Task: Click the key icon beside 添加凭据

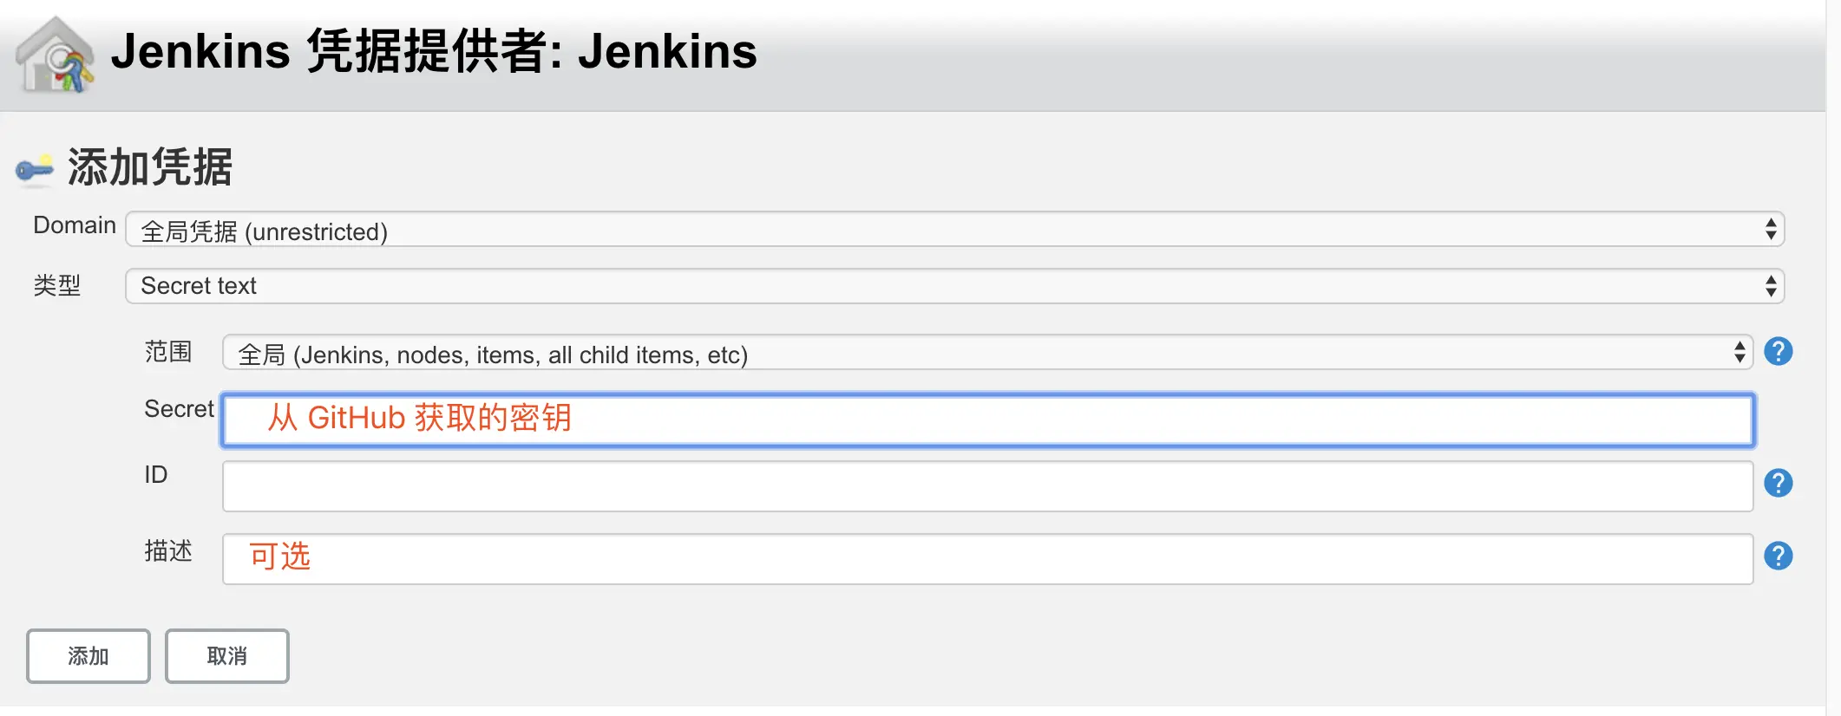Action: tap(35, 168)
